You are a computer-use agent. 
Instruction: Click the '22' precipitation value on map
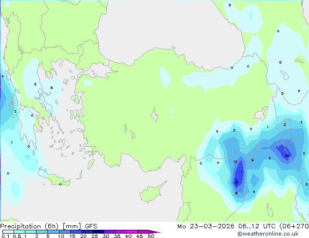287,156
